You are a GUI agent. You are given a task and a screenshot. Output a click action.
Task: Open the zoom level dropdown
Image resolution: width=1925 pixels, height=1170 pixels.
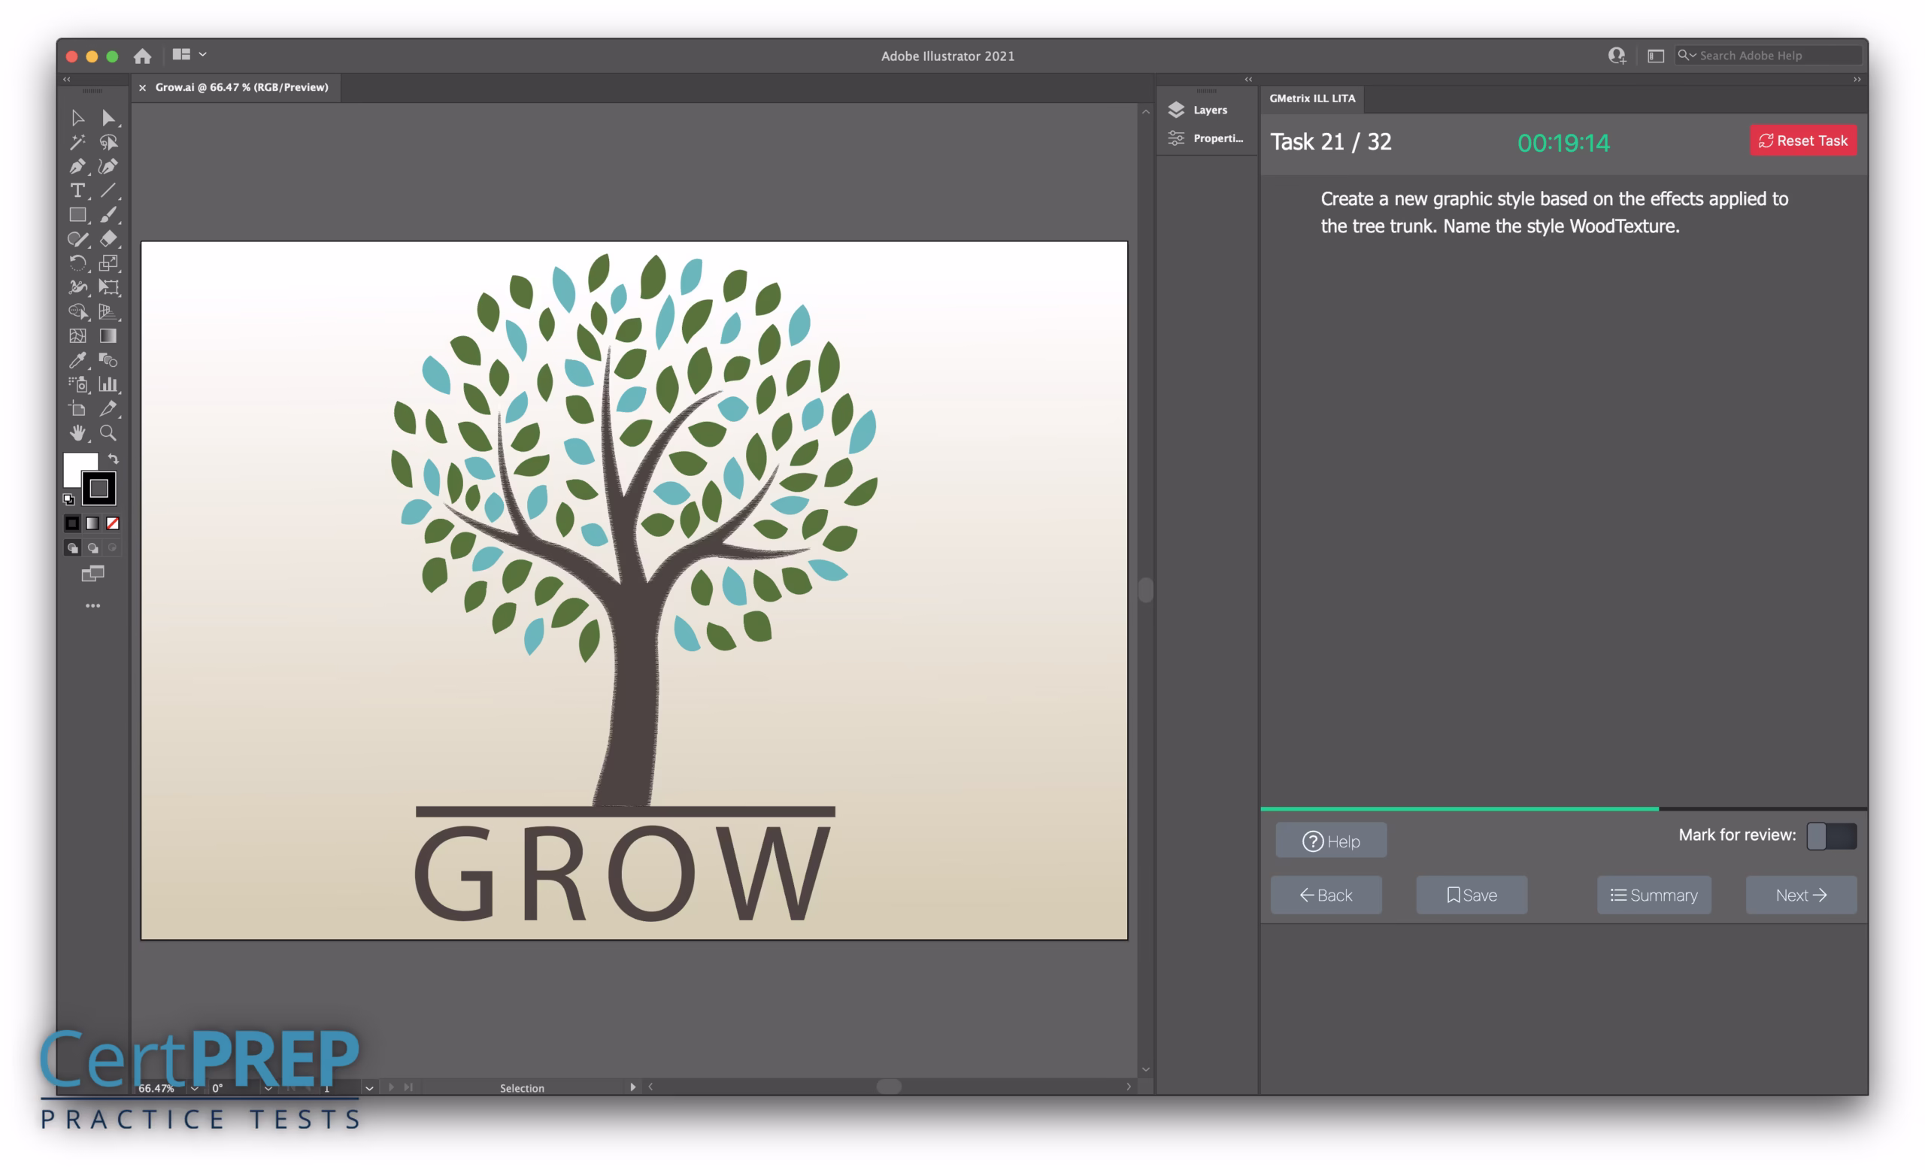(195, 1088)
